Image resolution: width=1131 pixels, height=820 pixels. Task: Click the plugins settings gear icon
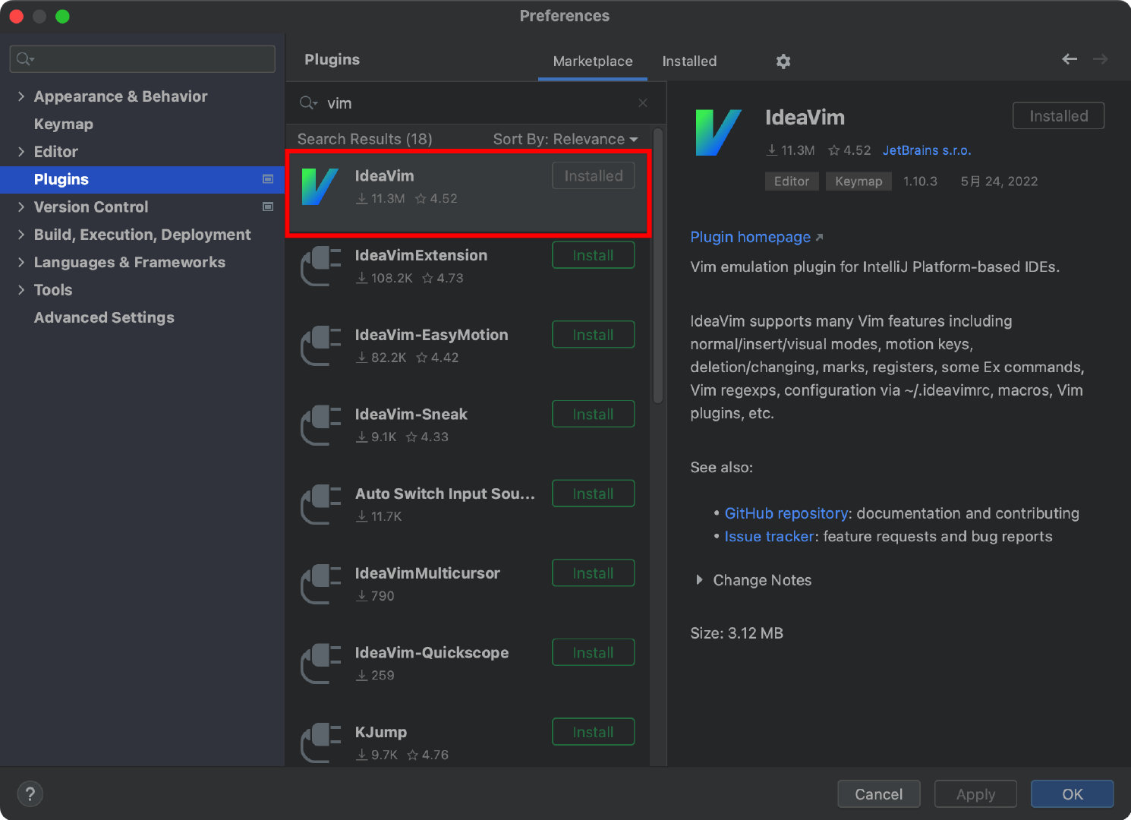click(783, 61)
